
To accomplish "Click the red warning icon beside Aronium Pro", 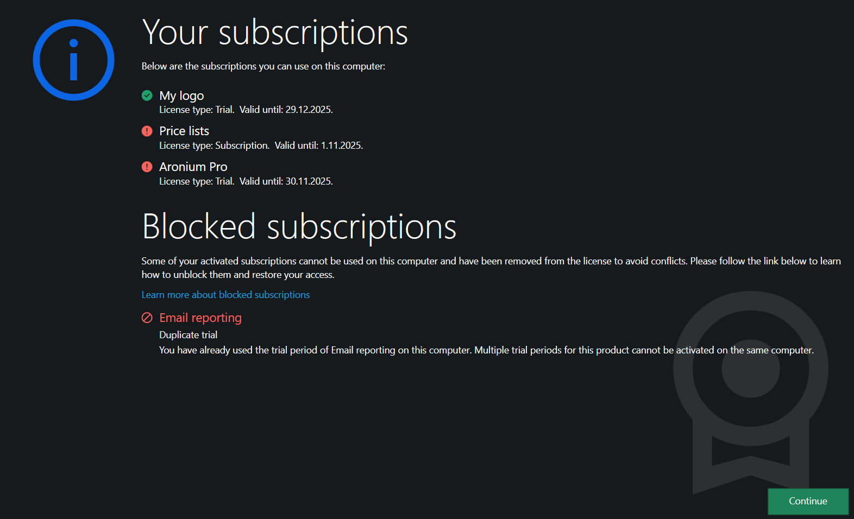I will pyautogui.click(x=147, y=167).
